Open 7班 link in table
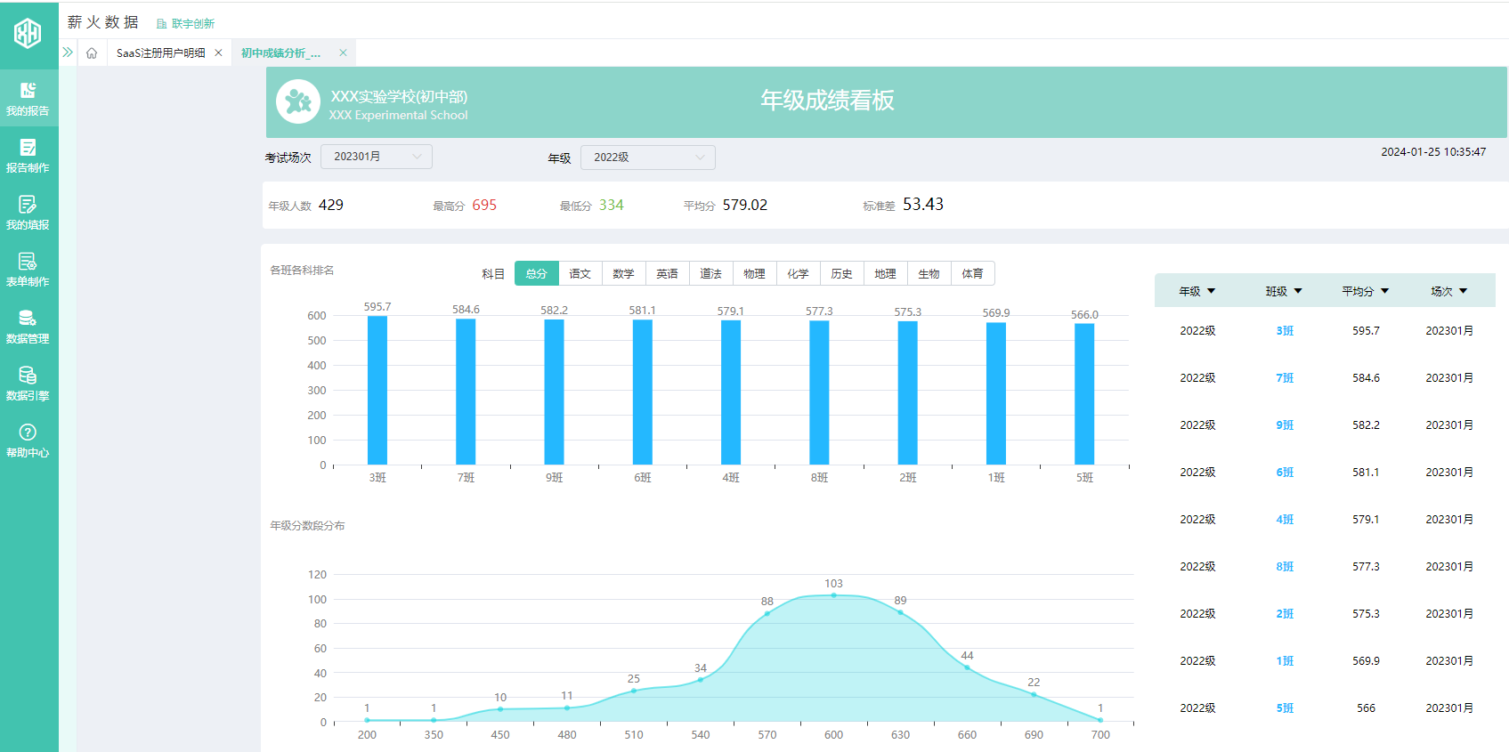 (1285, 378)
